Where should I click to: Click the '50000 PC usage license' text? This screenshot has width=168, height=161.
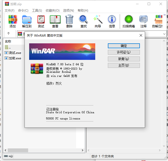click(x=63, y=118)
